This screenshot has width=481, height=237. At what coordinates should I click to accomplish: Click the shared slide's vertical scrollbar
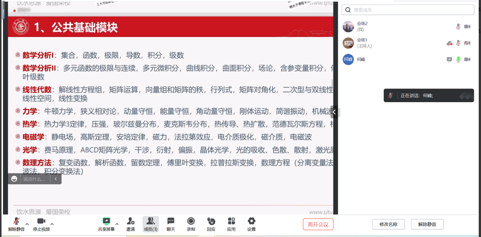coord(332,84)
